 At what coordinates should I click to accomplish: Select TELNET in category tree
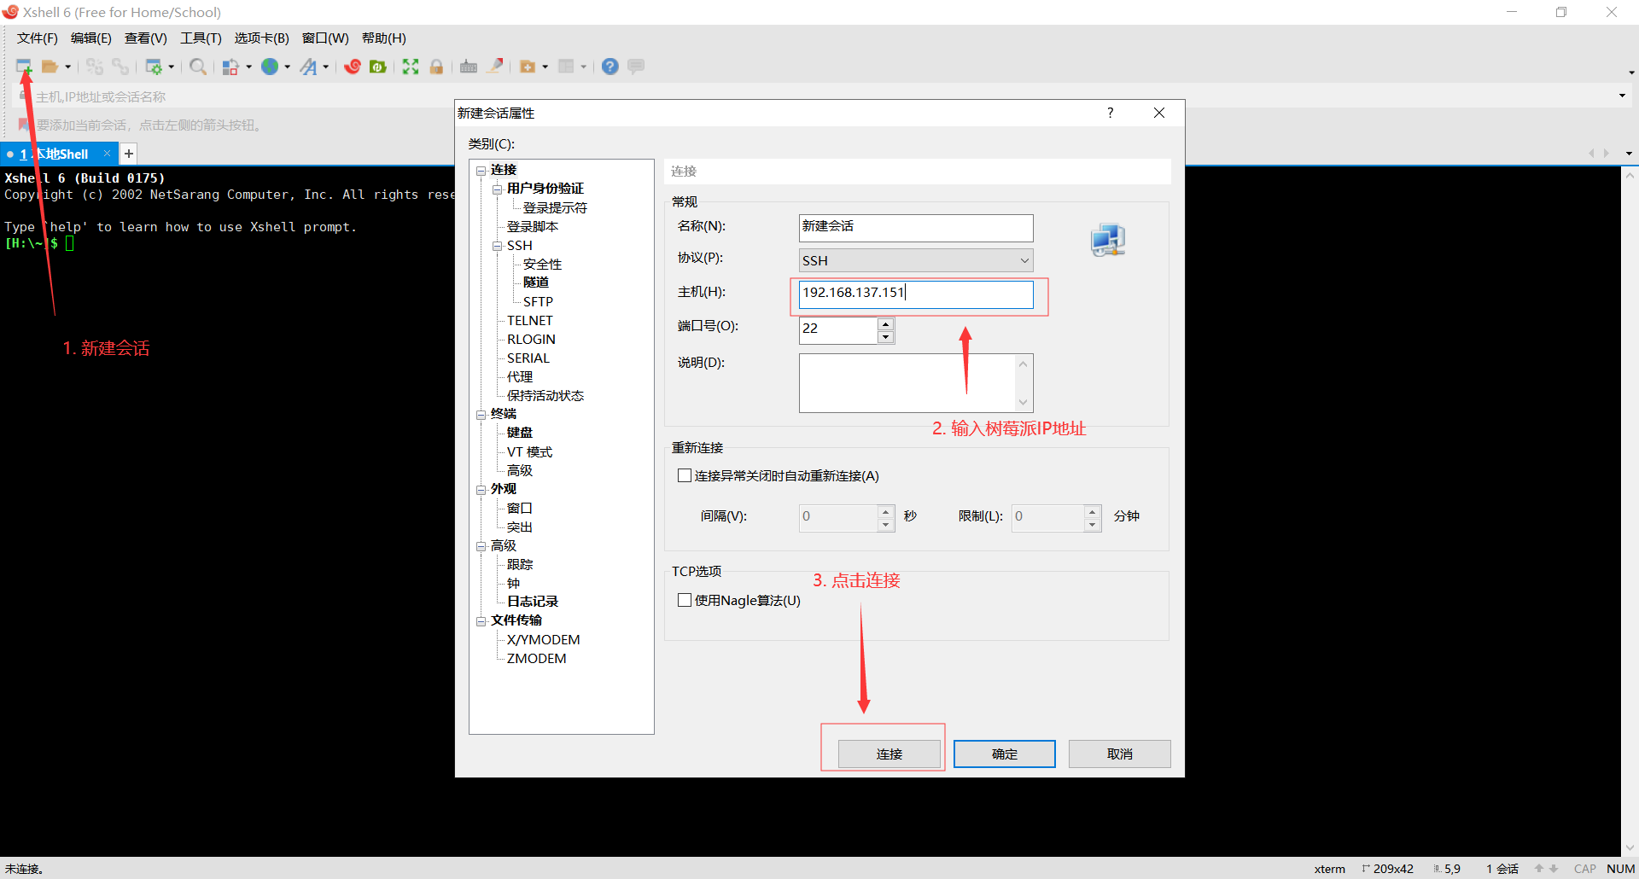(529, 320)
